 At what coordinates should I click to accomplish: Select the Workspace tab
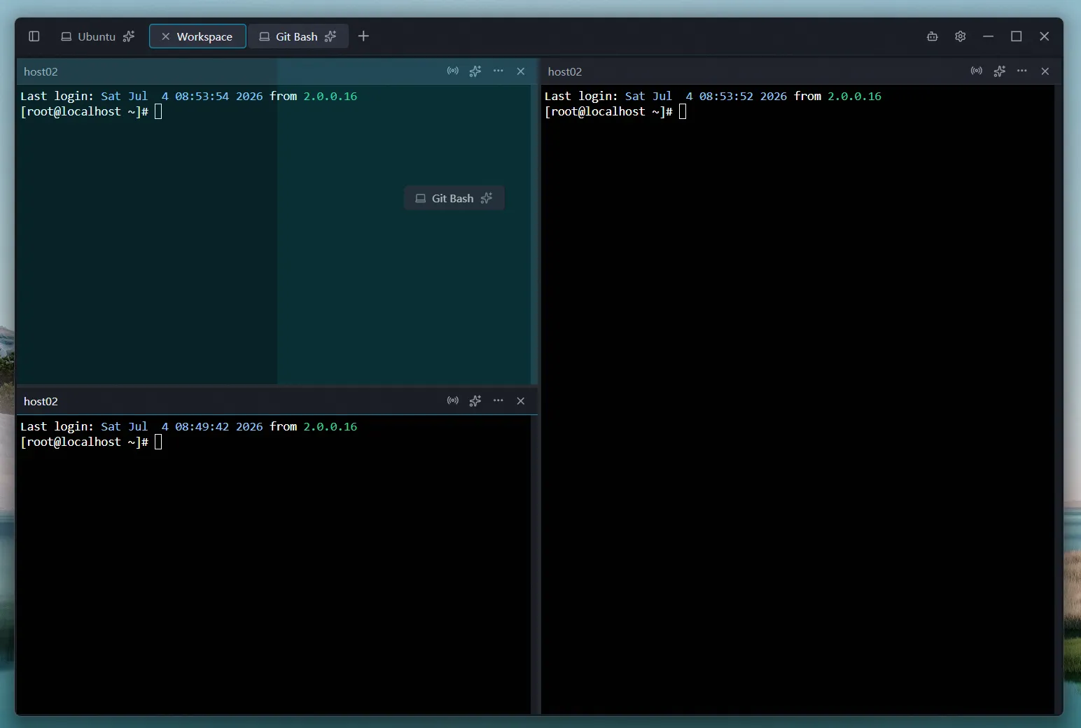click(x=197, y=36)
